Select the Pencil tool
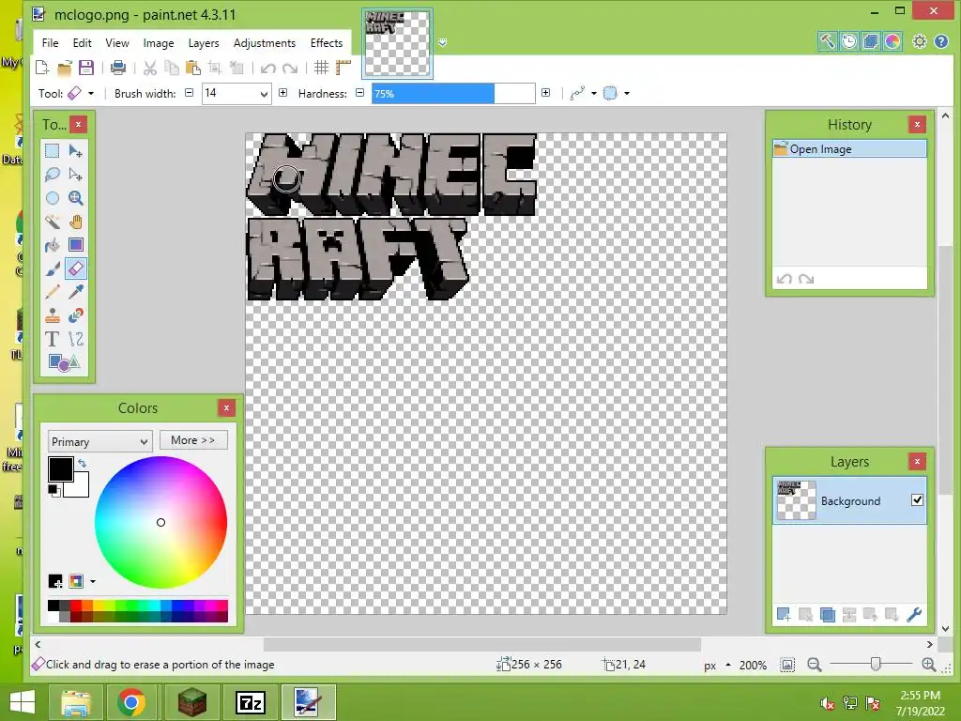 pyautogui.click(x=53, y=292)
